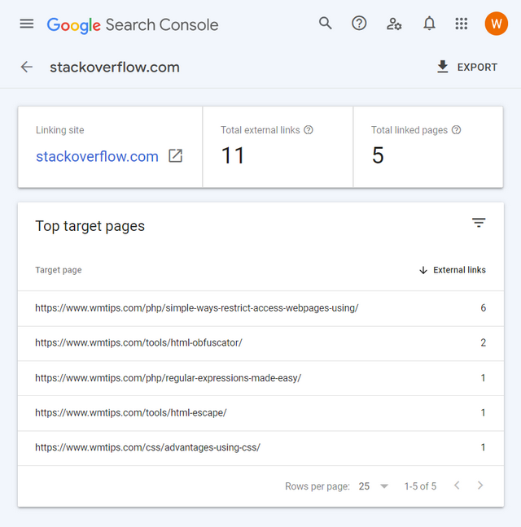Open the filter icon in Top target pages
Image resolution: width=521 pixels, height=527 pixels.
pyautogui.click(x=479, y=223)
